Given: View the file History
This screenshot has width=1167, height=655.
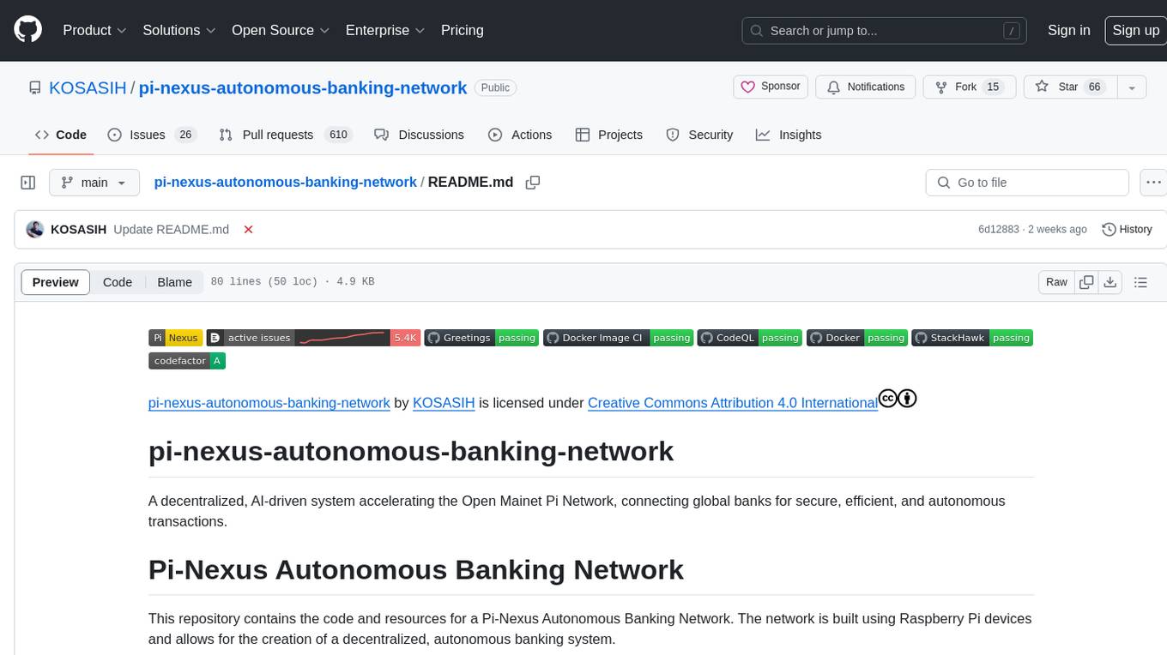Looking at the screenshot, I should pyautogui.click(x=1127, y=229).
